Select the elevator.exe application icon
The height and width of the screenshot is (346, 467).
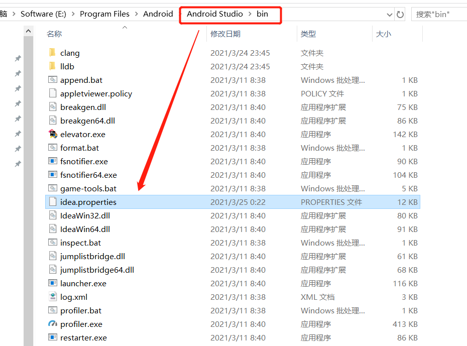[x=52, y=134]
